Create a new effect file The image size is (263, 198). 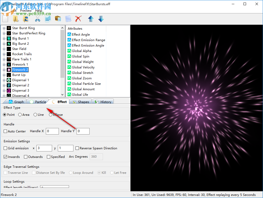pyautogui.click(x=5, y=19)
